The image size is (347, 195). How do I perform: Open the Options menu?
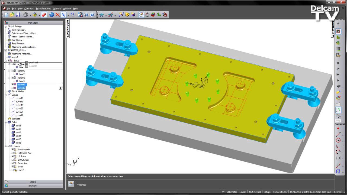click(x=57, y=9)
